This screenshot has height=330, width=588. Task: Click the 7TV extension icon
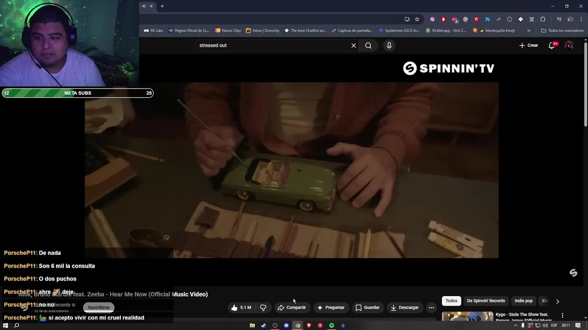pyautogui.click(x=487, y=19)
